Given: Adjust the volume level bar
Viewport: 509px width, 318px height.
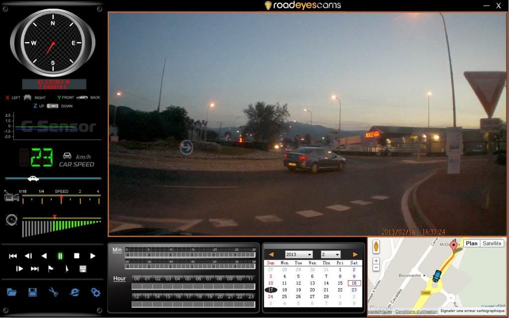Looking at the screenshot, I should pyautogui.click(x=62, y=229).
